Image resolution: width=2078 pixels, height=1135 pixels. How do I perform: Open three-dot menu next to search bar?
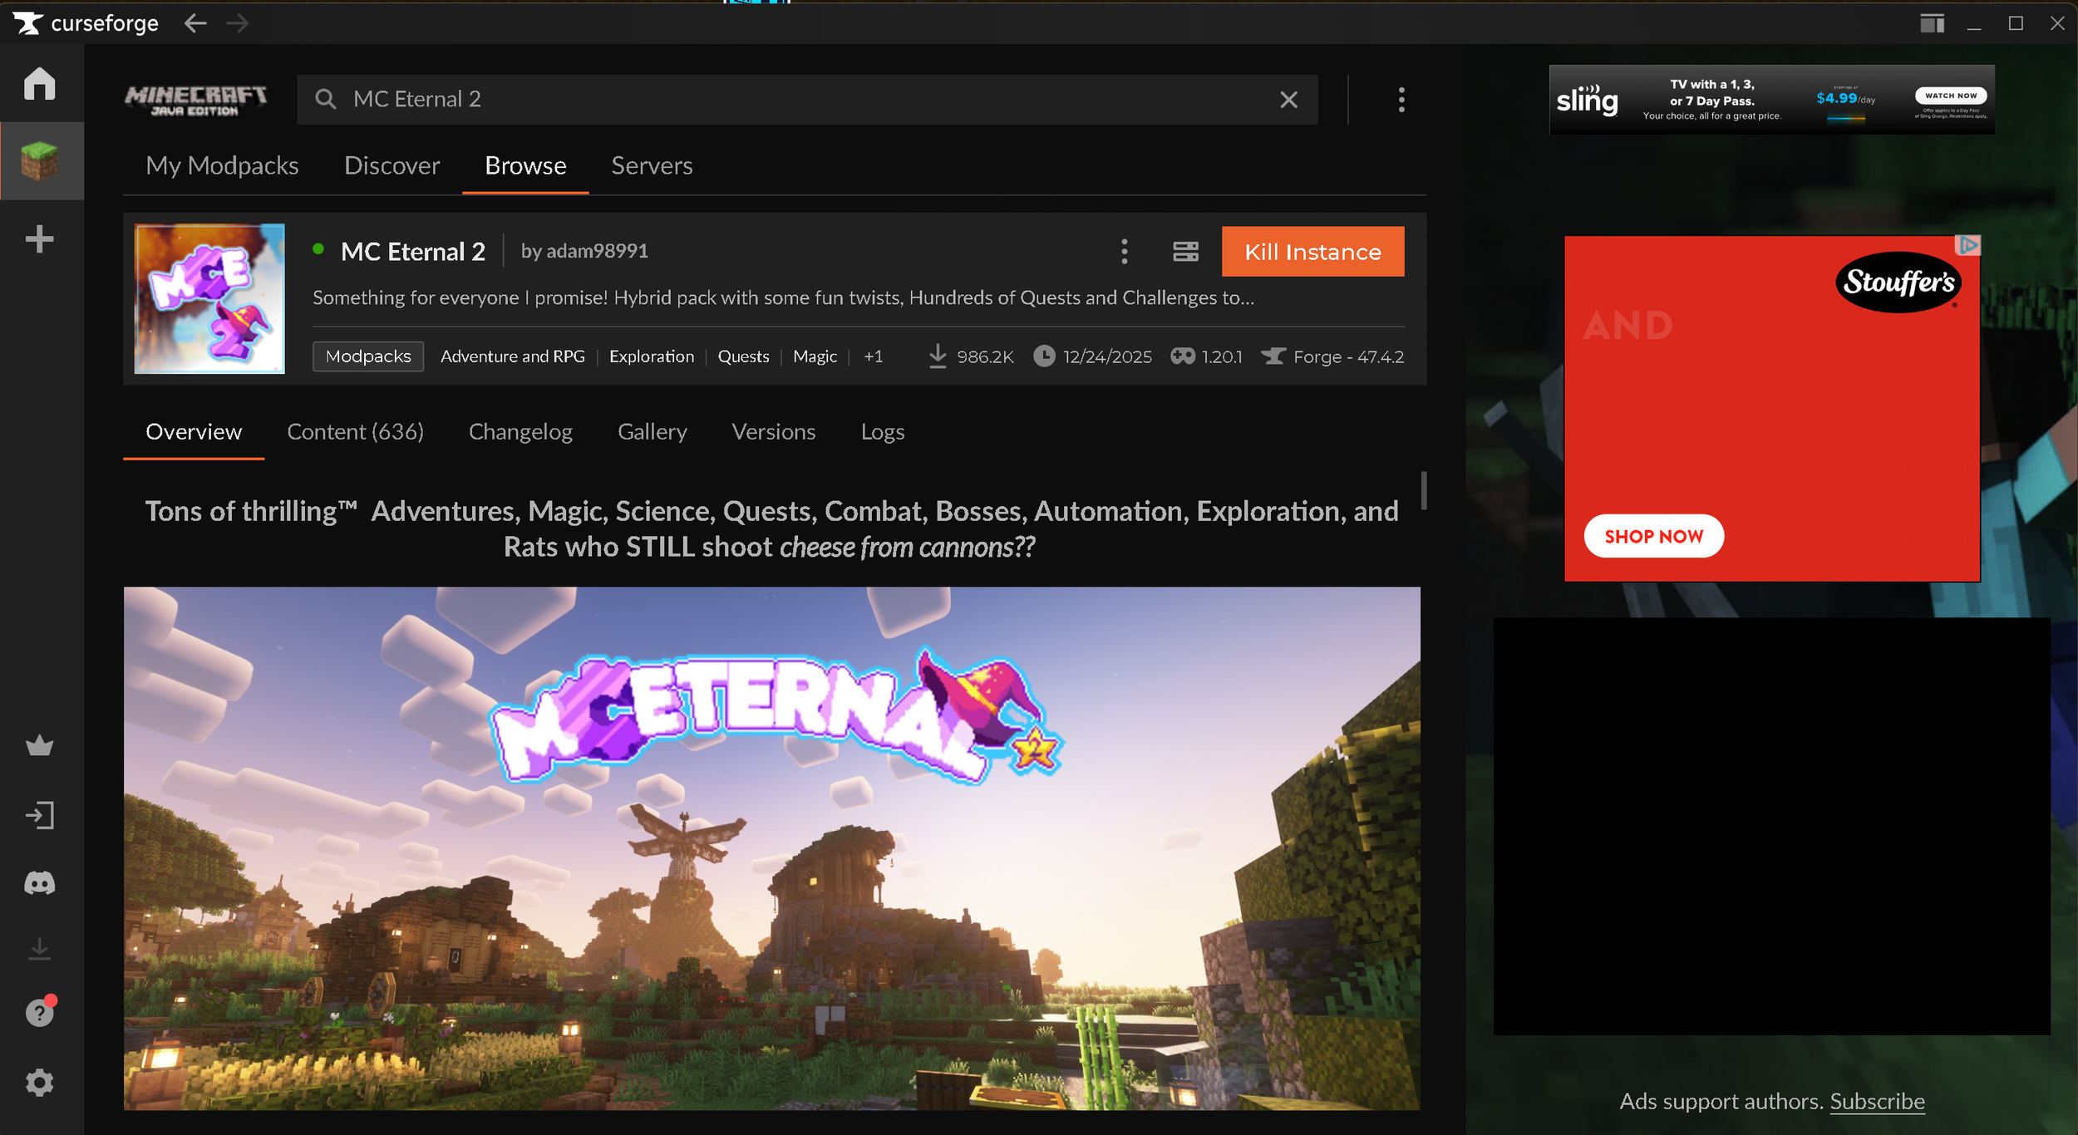(1401, 100)
